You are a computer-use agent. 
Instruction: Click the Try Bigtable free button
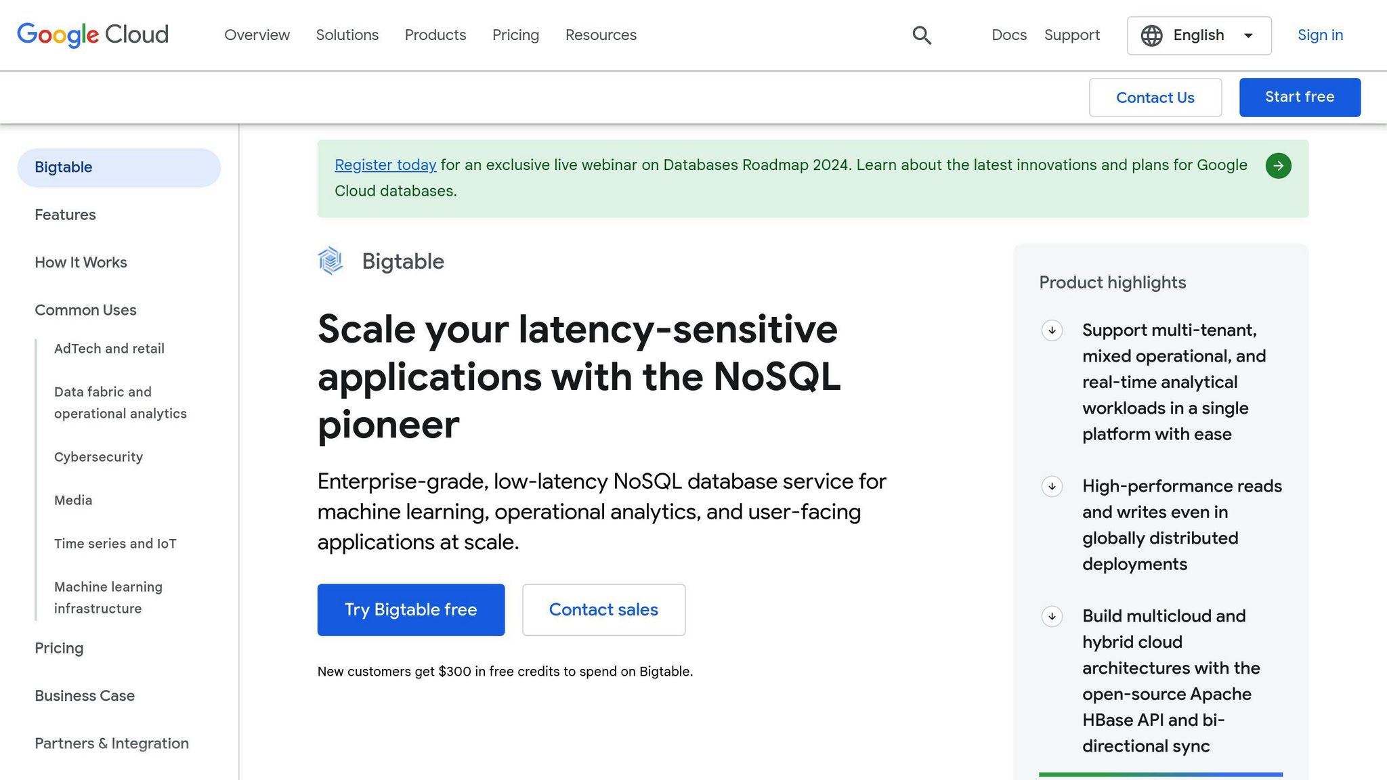(410, 609)
